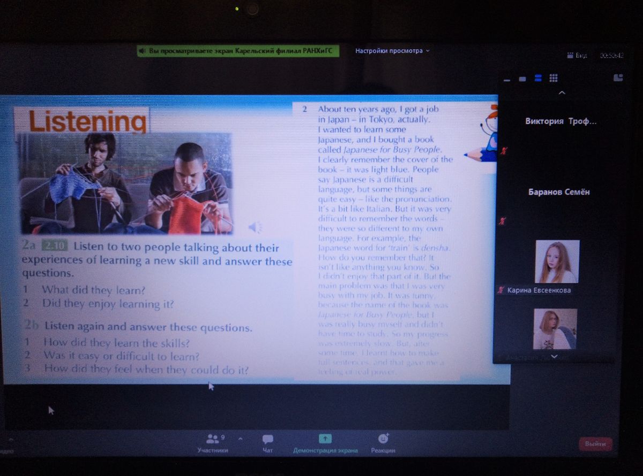Click the green screen-sharing notification banner

click(x=238, y=51)
